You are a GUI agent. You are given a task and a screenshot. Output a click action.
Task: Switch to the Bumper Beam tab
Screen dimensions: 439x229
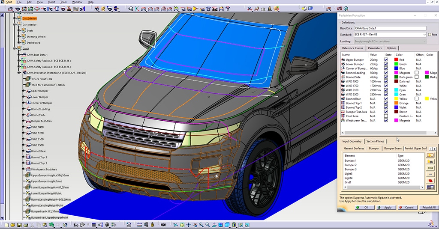tap(393, 149)
